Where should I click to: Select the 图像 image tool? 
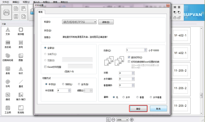pyautogui.click(x=21, y=57)
